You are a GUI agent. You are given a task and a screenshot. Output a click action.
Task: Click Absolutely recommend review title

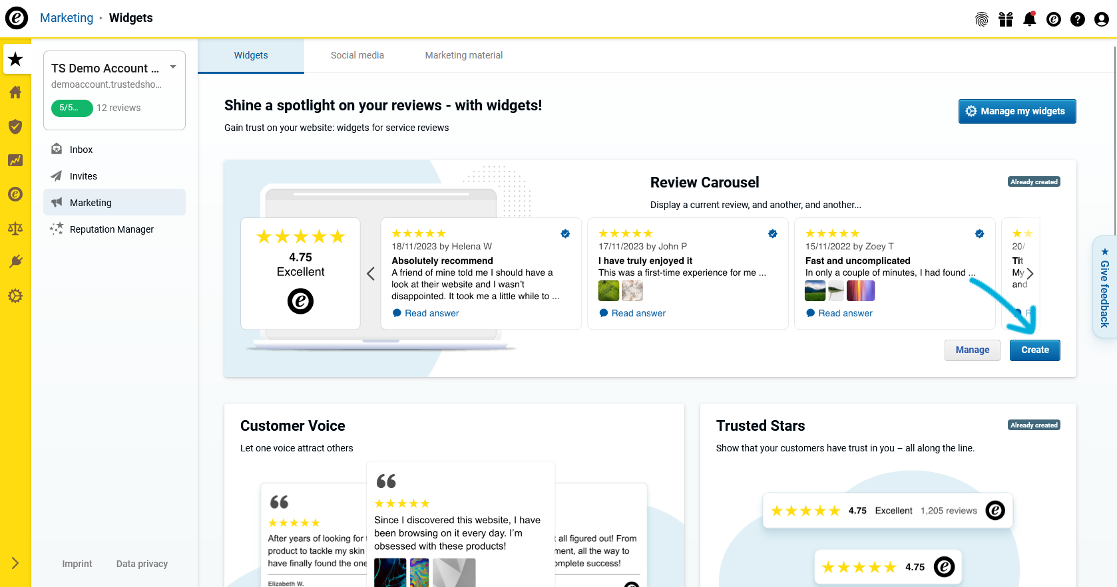click(442, 261)
